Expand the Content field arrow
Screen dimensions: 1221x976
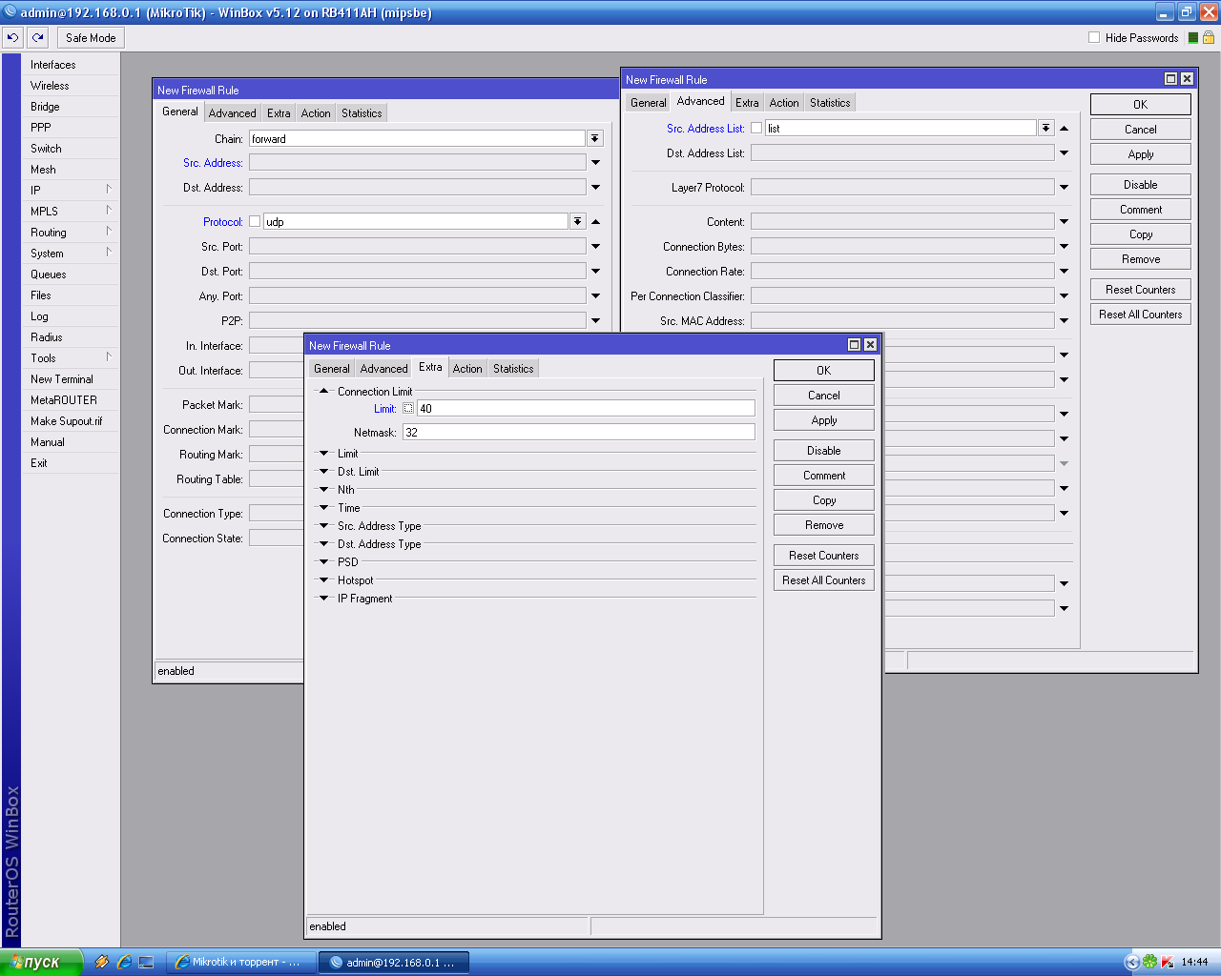coord(1064,222)
